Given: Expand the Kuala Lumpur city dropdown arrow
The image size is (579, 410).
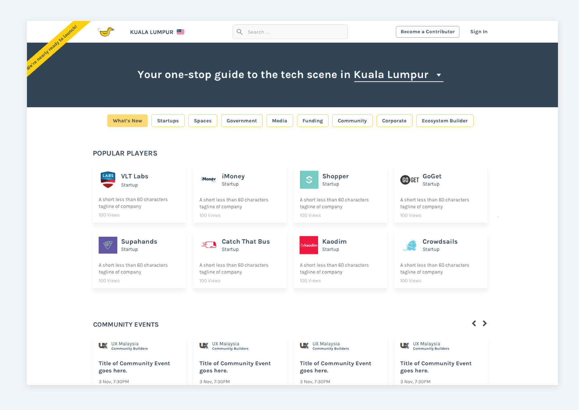Looking at the screenshot, I should 439,75.
